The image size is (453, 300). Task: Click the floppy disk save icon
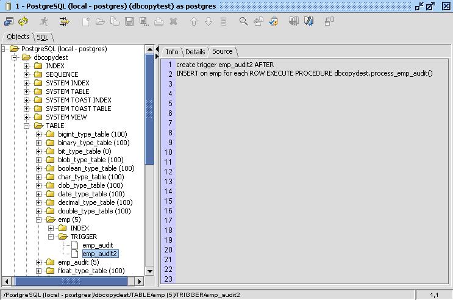click(129, 21)
